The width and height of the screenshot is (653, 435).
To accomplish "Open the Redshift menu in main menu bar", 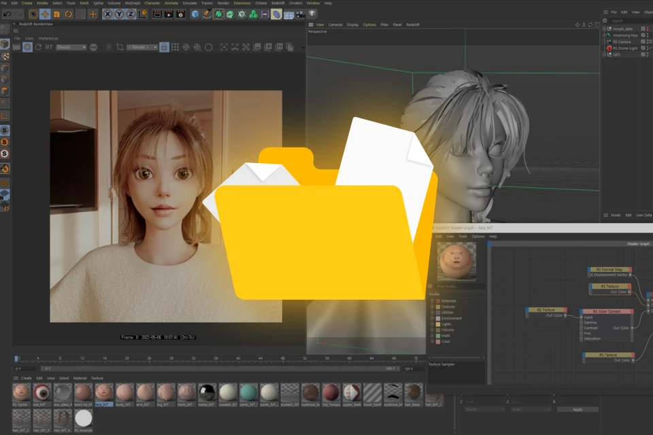I will (278, 3).
